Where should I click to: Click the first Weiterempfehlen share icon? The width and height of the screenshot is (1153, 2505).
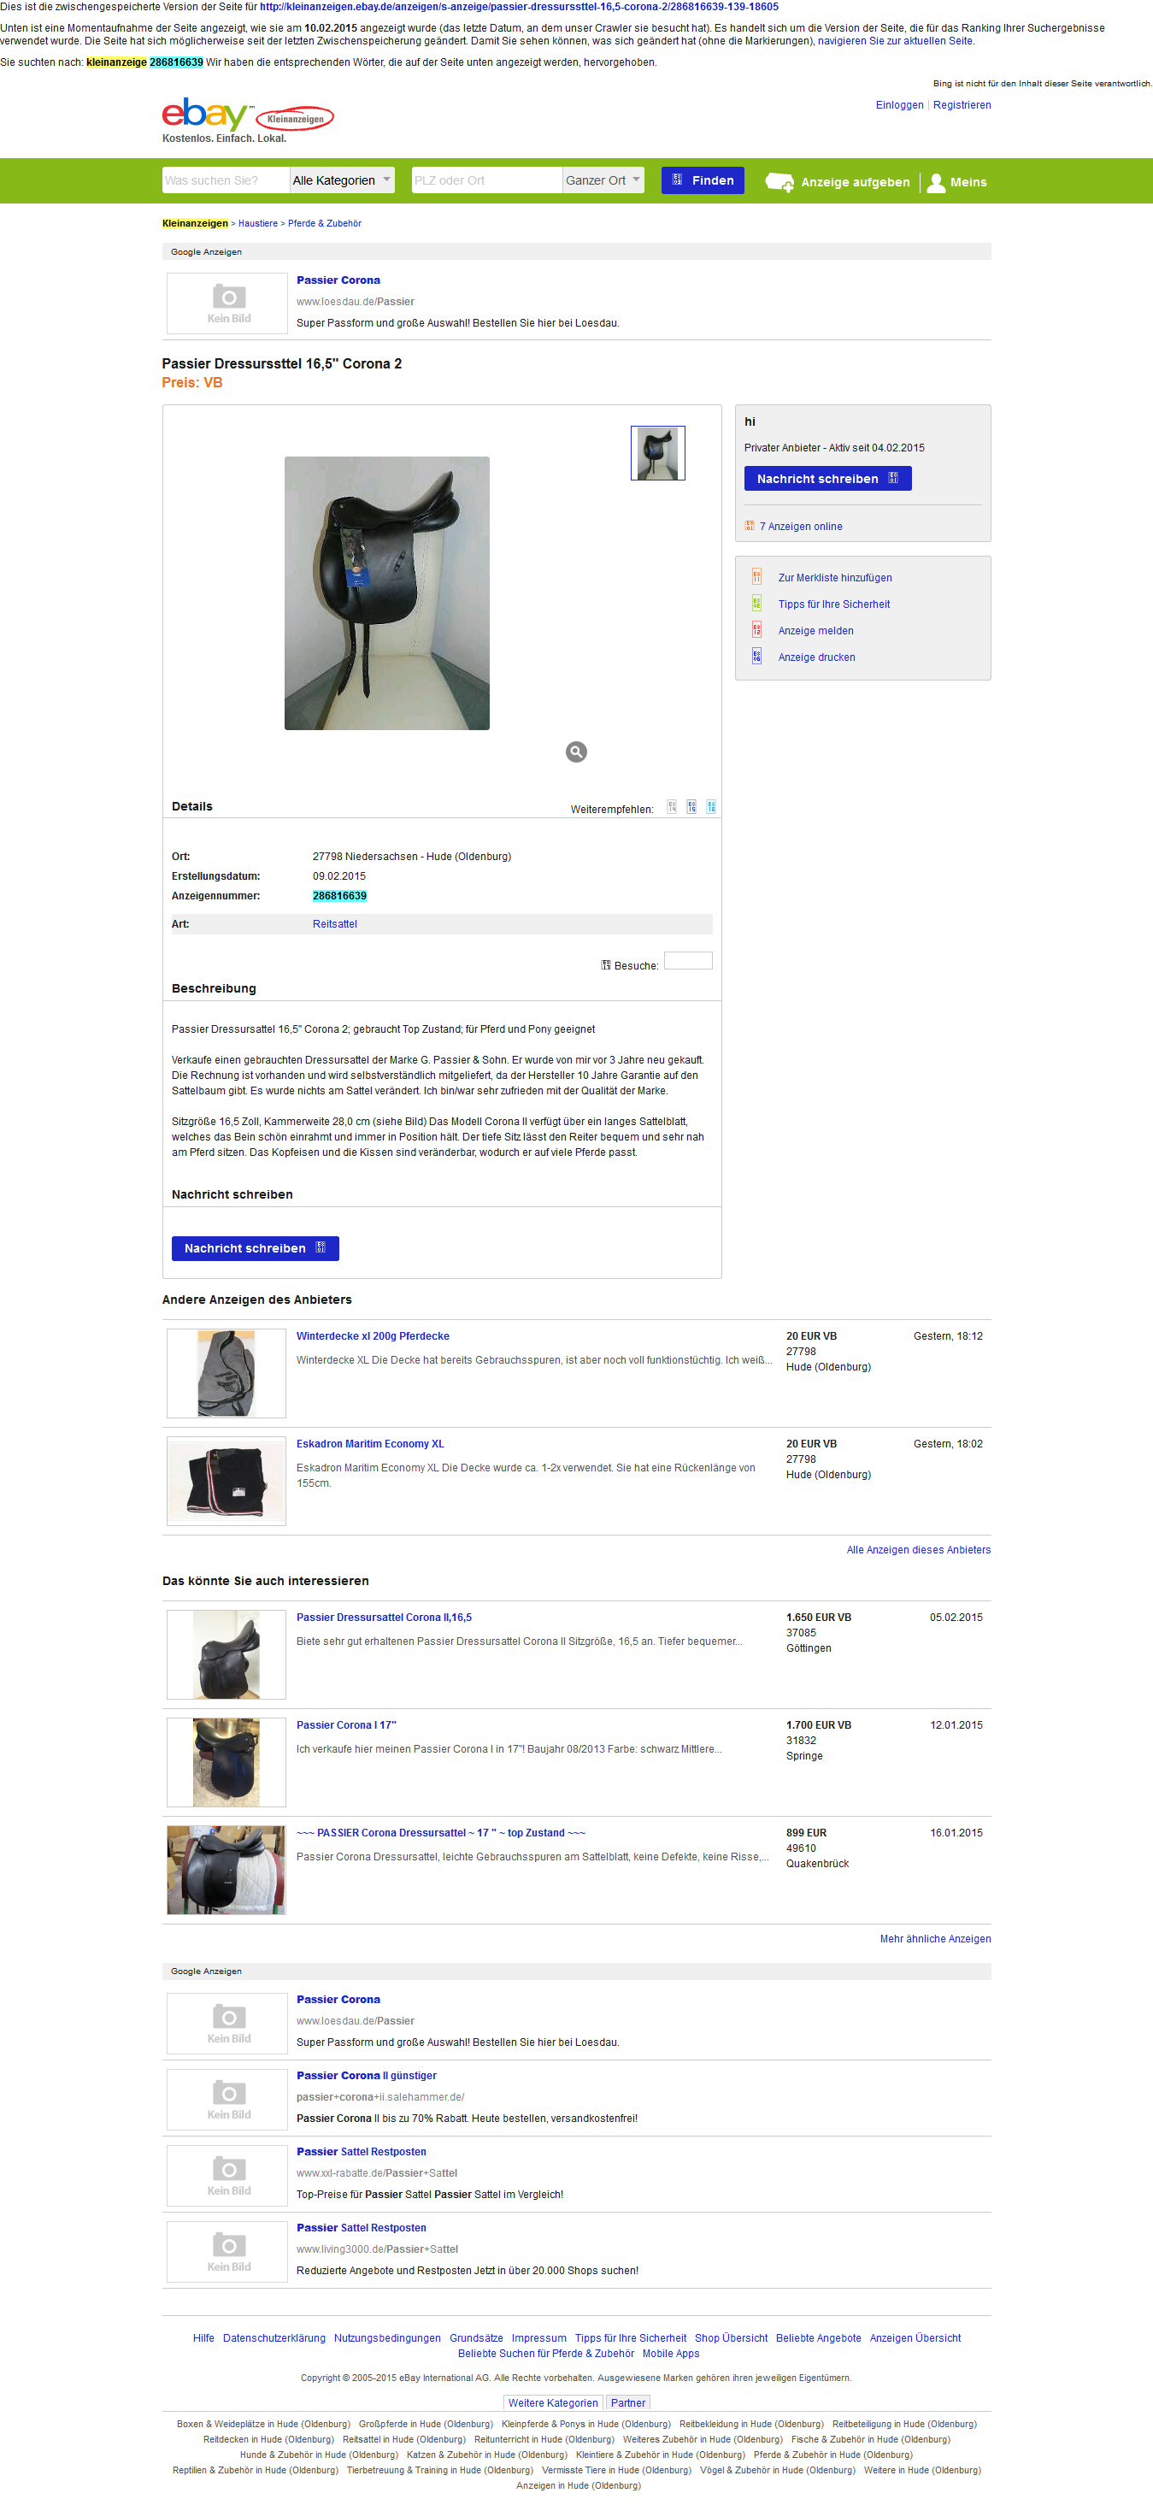(x=672, y=807)
